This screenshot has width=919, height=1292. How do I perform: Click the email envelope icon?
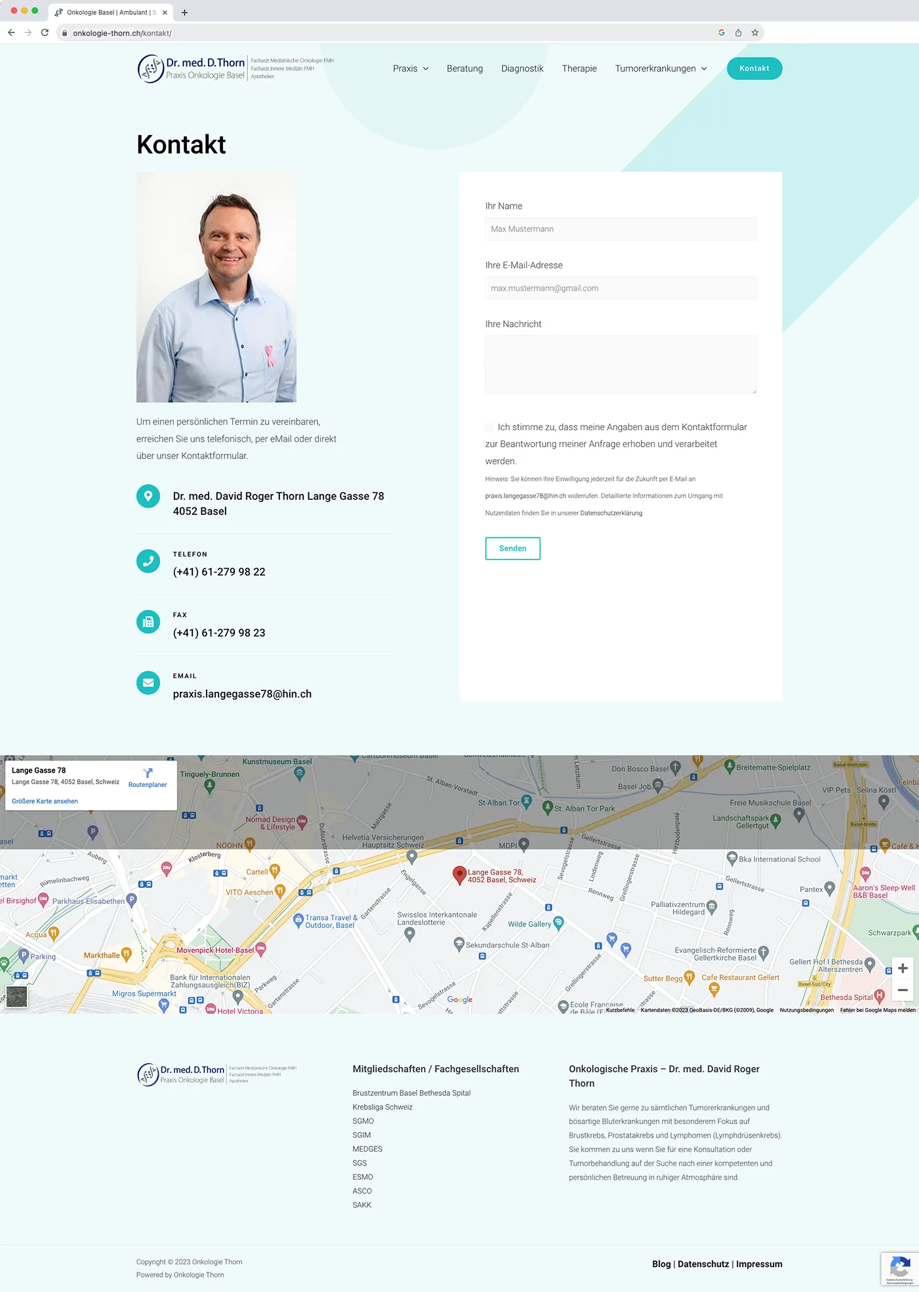click(148, 683)
